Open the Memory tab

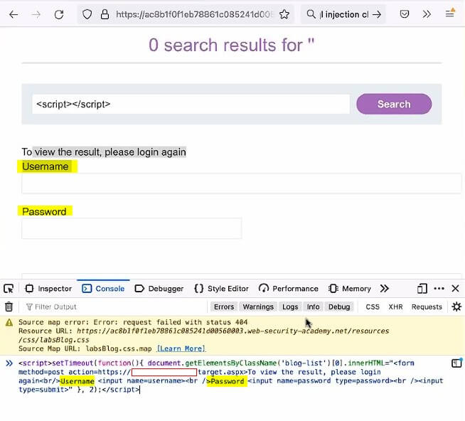click(350, 289)
